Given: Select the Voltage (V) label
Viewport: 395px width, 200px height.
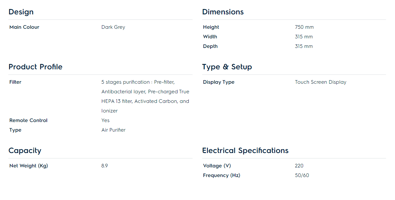Looking at the screenshot, I should (x=217, y=166).
